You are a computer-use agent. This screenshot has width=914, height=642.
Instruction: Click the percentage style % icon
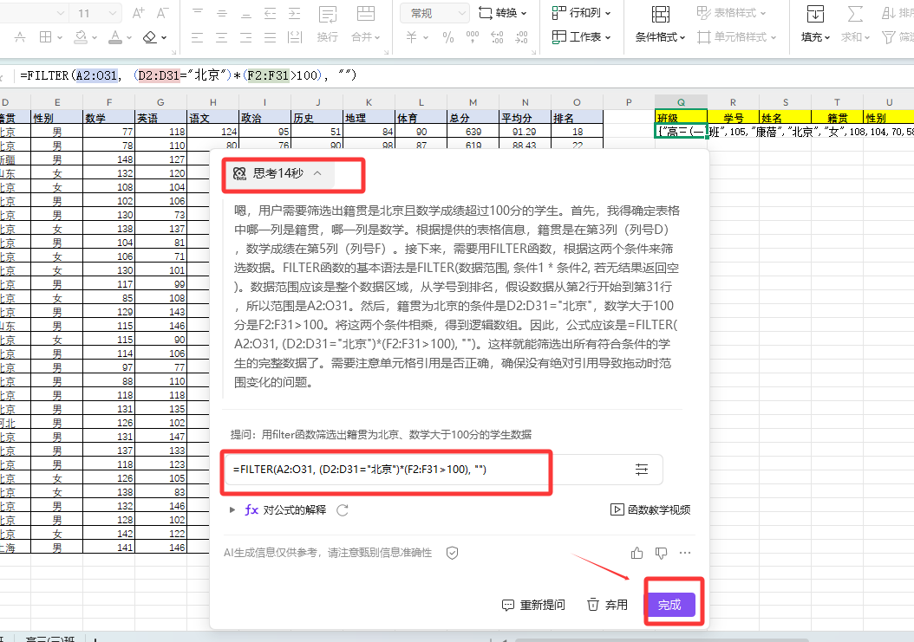(447, 37)
